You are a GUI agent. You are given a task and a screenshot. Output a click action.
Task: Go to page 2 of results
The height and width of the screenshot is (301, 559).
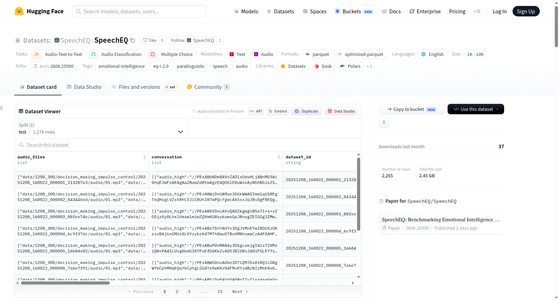click(177, 292)
